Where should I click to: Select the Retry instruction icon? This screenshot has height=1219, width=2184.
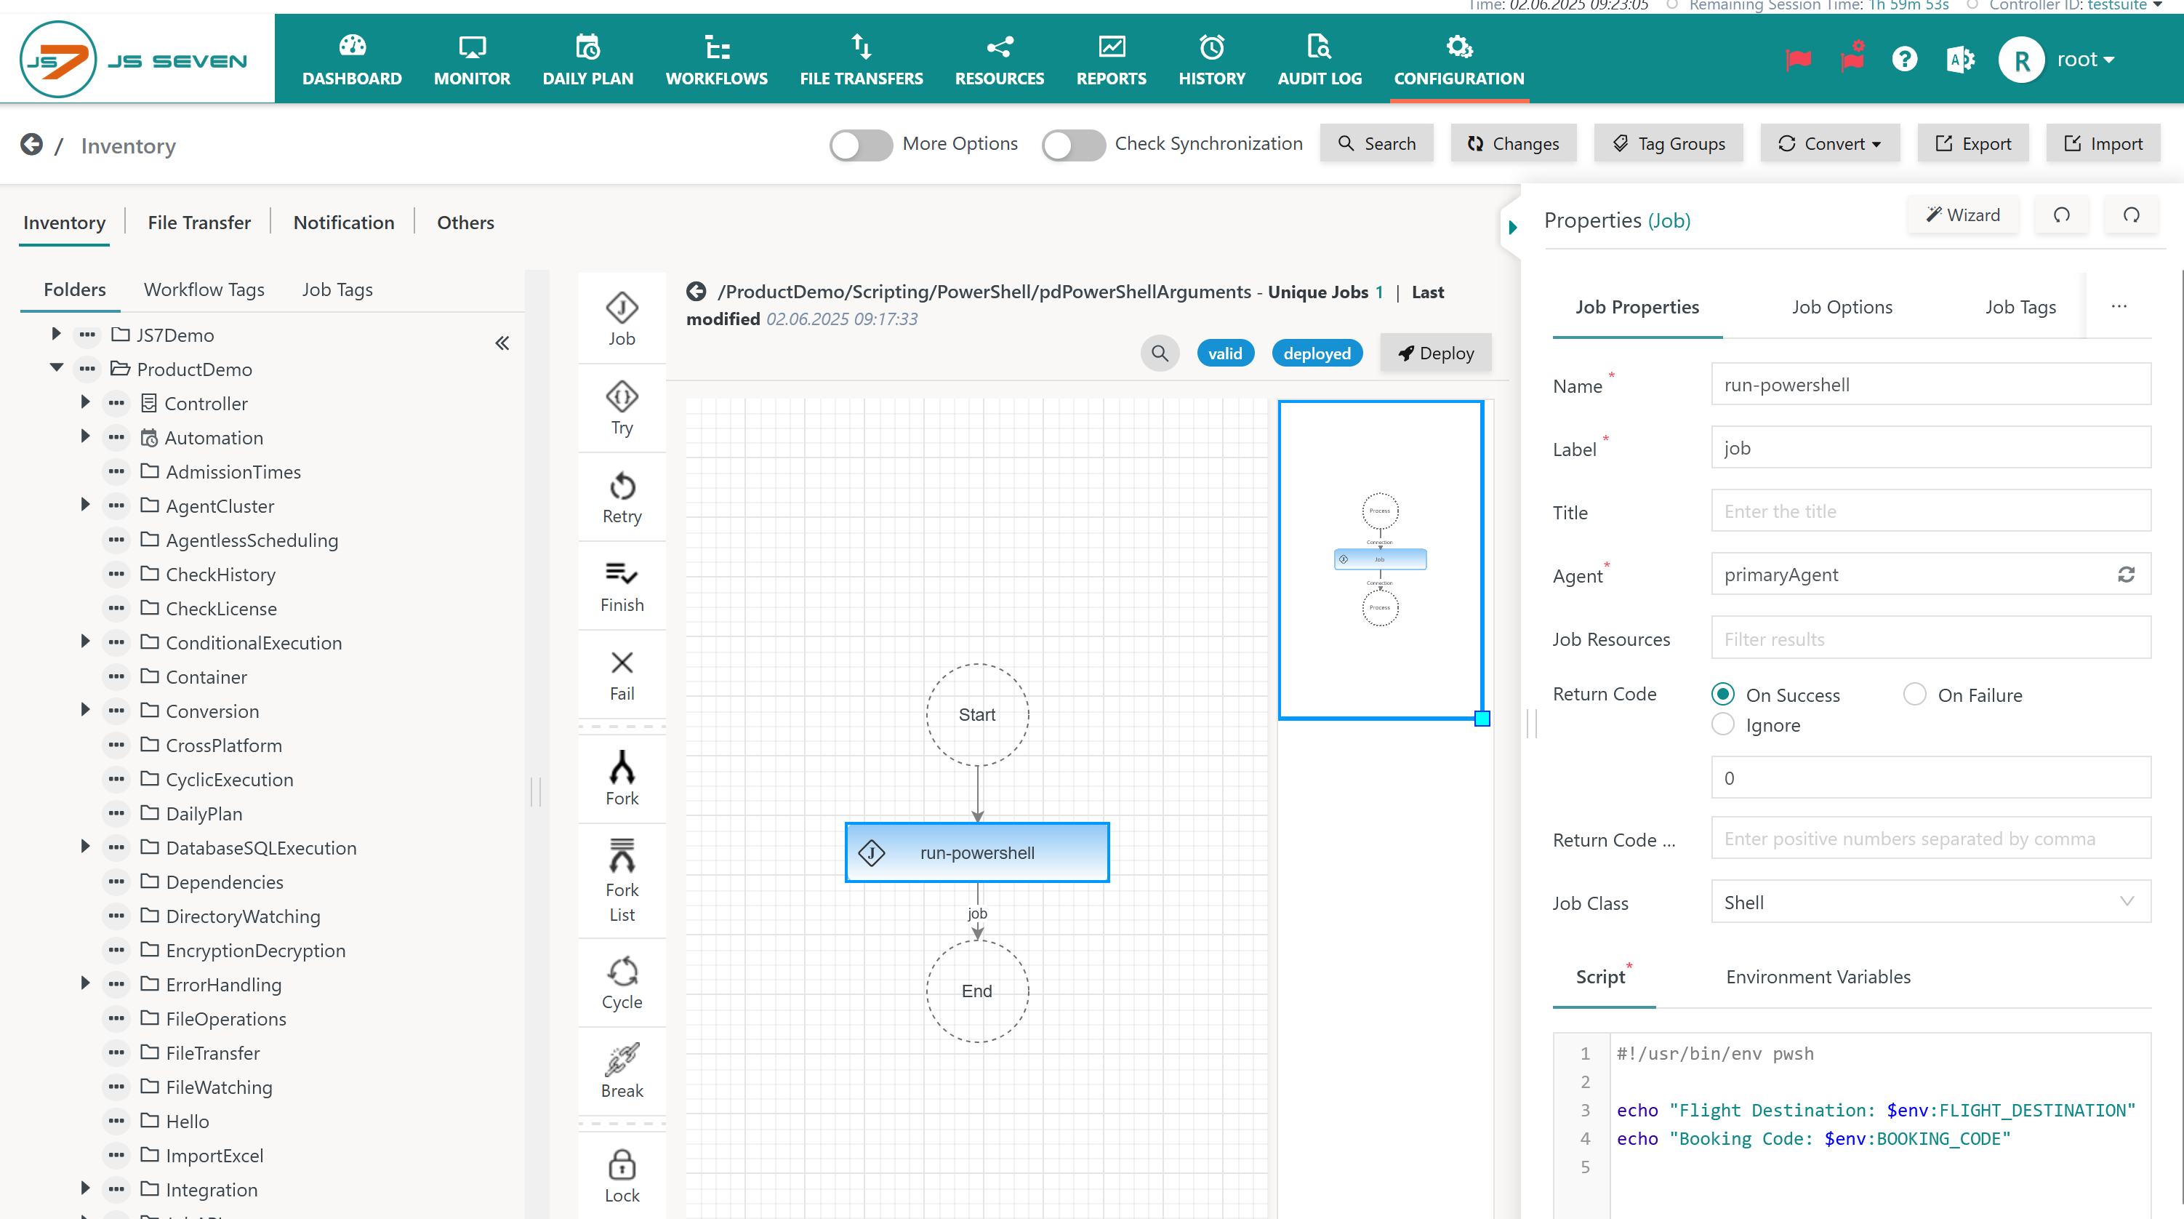tap(622, 487)
